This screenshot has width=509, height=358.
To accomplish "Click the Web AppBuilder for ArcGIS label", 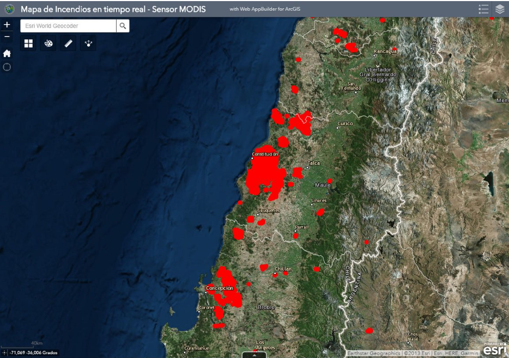I will [266, 9].
